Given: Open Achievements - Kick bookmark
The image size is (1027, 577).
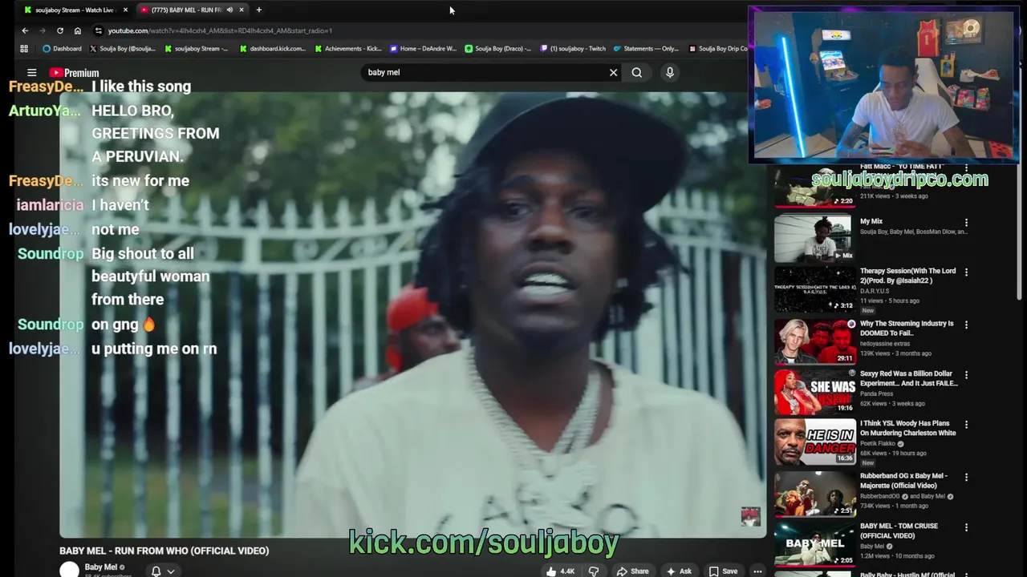Looking at the screenshot, I should click(348, 48).
